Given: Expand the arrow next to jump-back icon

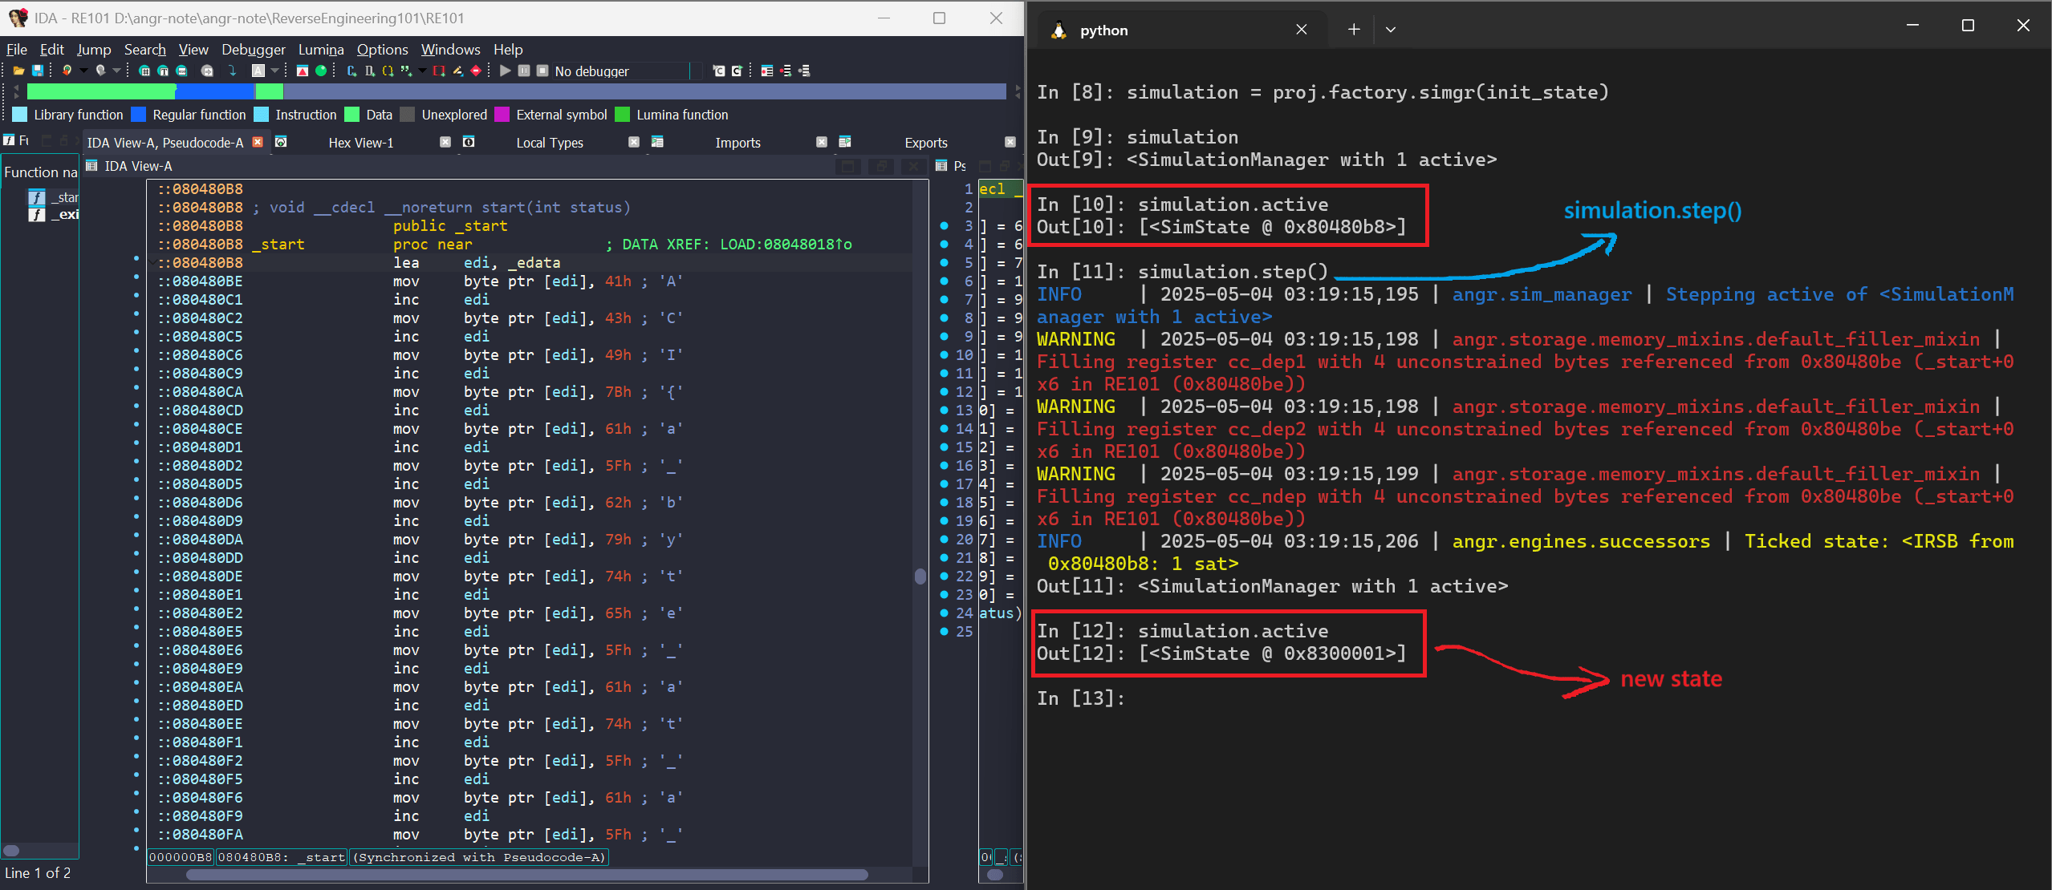Looking at the screenshot, I should [x=83, y=71].
